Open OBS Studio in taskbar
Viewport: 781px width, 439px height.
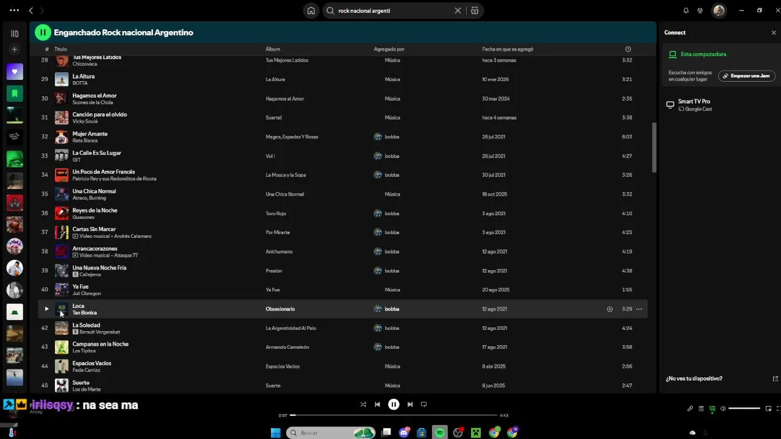[458, 432]
